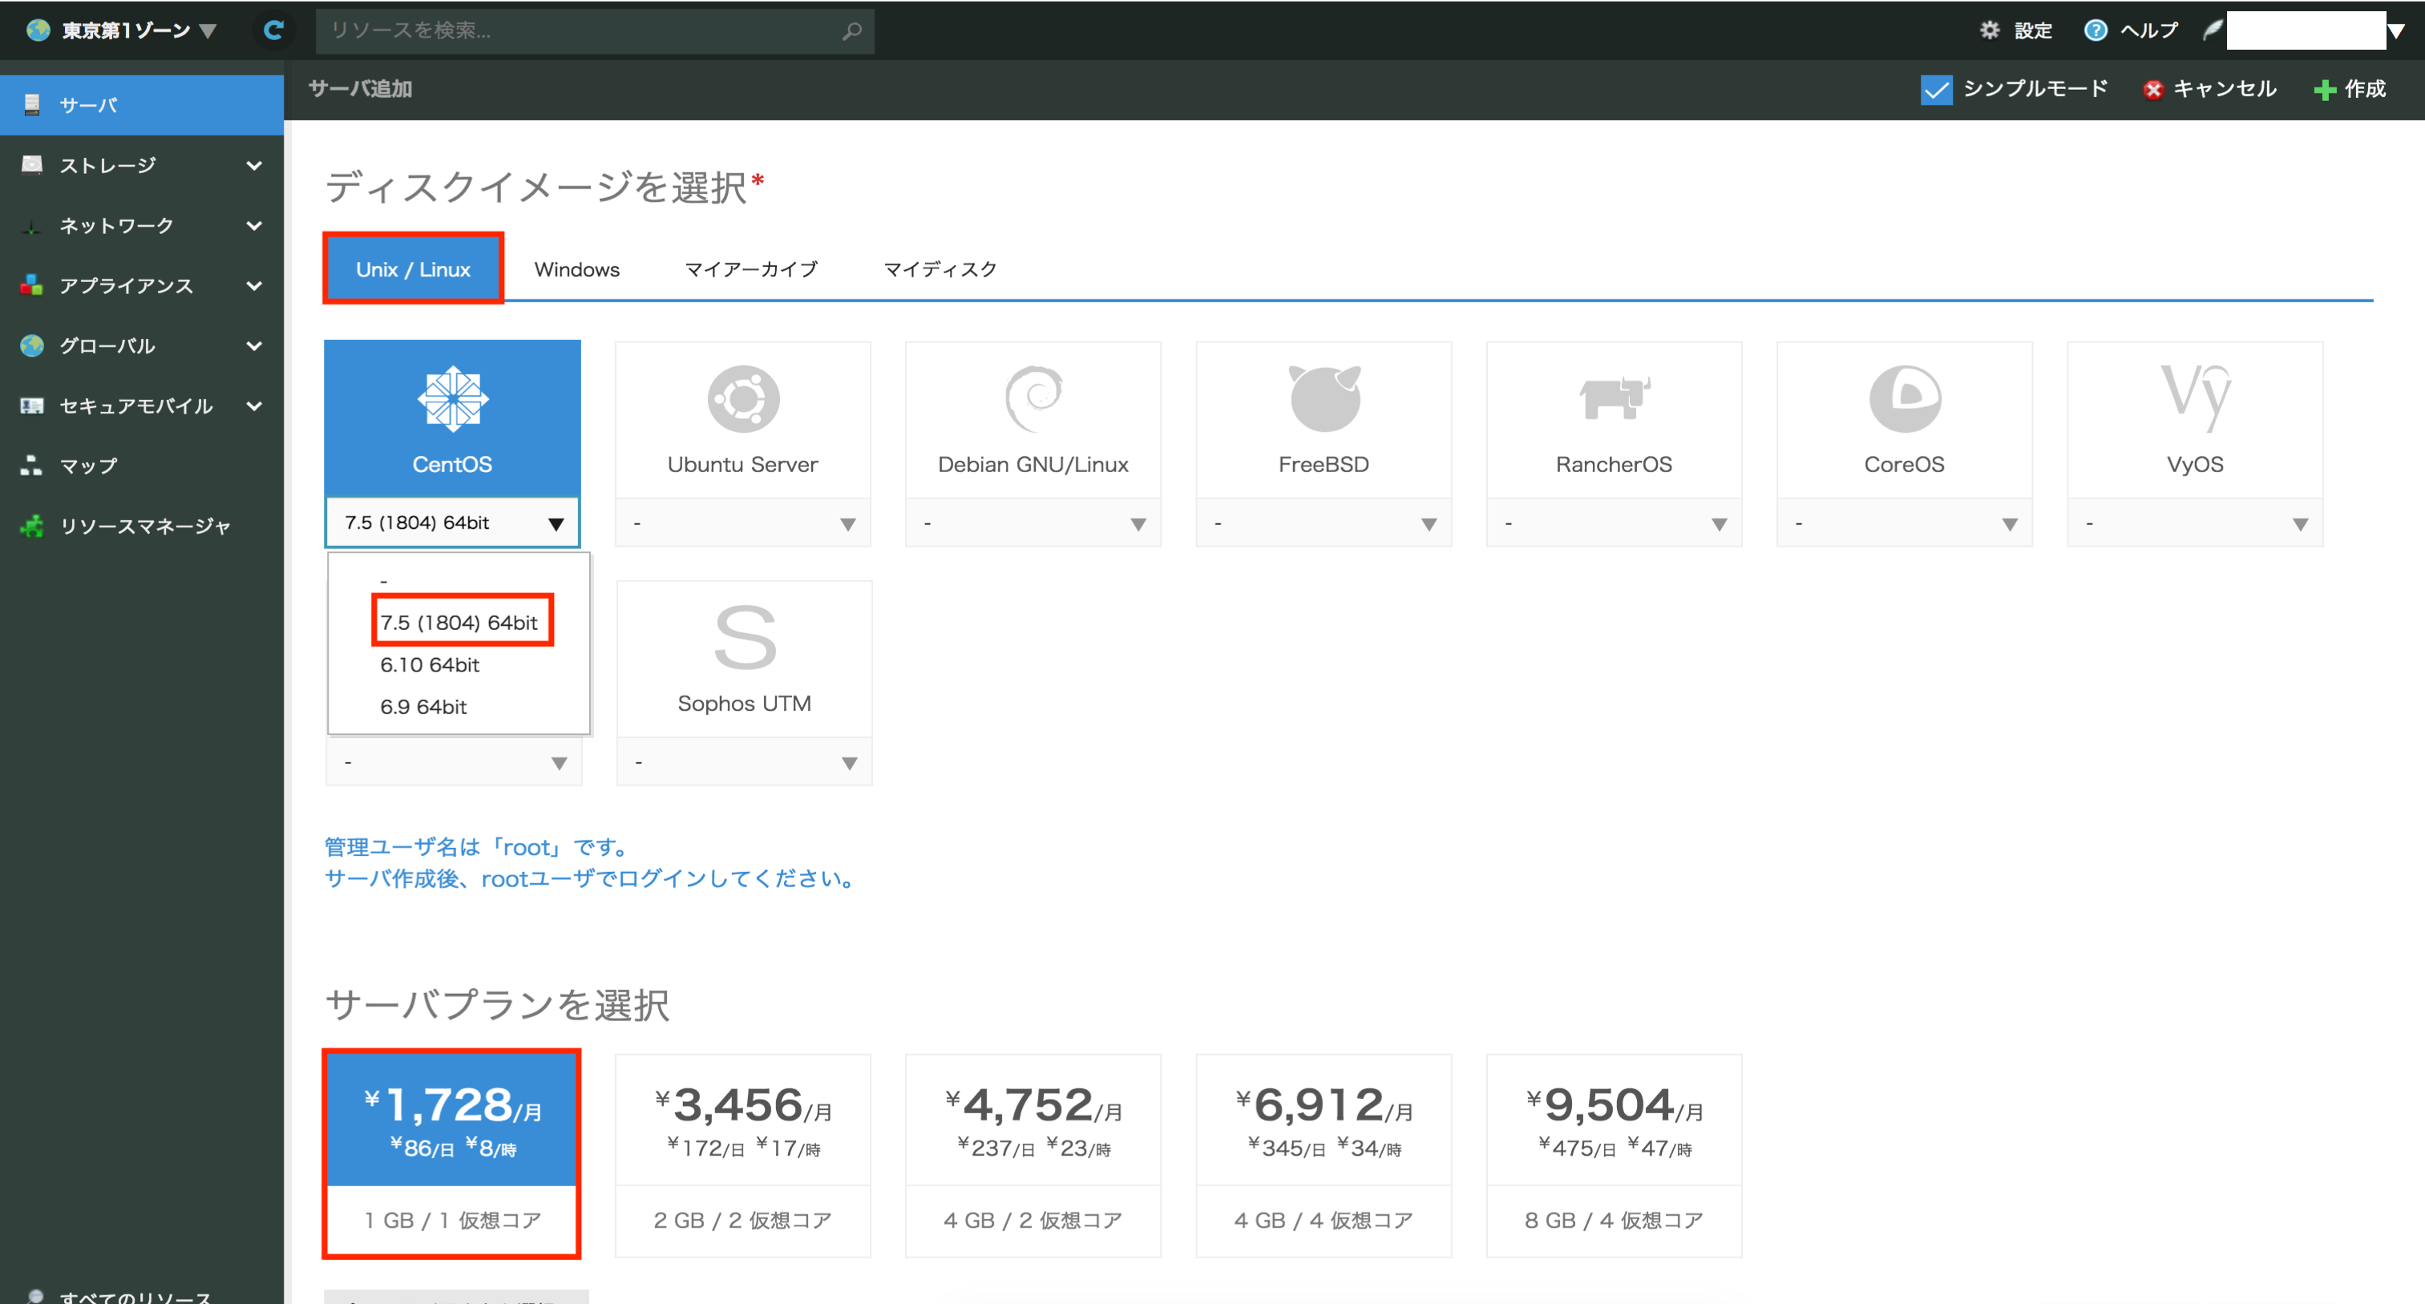This screenshot has height=1304, width=2425.
Task: Open the Debian GNU/Linux image tile
Action: pyautogui.click(x=1033, y=418)
